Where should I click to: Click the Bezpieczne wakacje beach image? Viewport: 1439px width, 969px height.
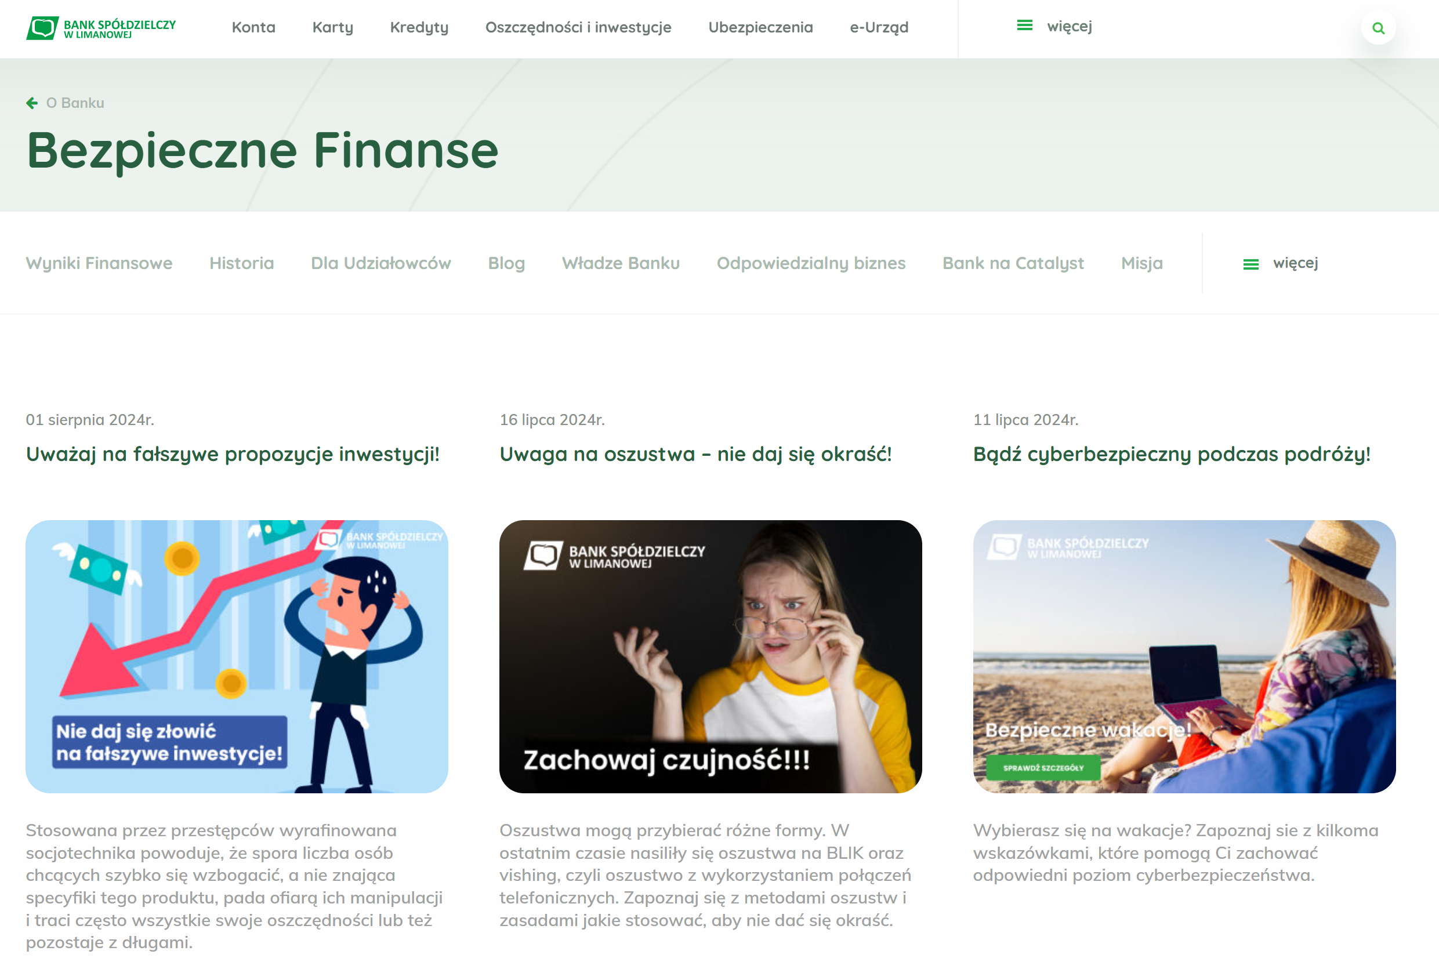1184,656
